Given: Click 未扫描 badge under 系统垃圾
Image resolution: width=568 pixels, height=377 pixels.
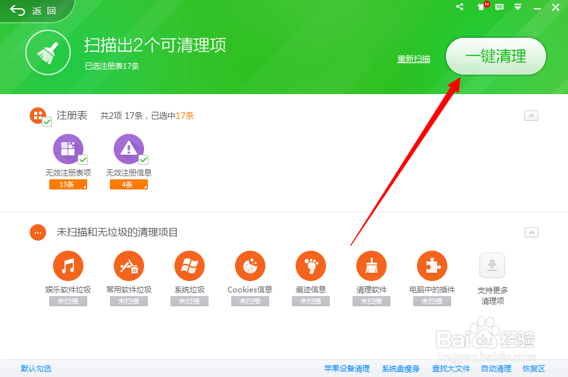Looking at the screenshot, I should 190,301.
